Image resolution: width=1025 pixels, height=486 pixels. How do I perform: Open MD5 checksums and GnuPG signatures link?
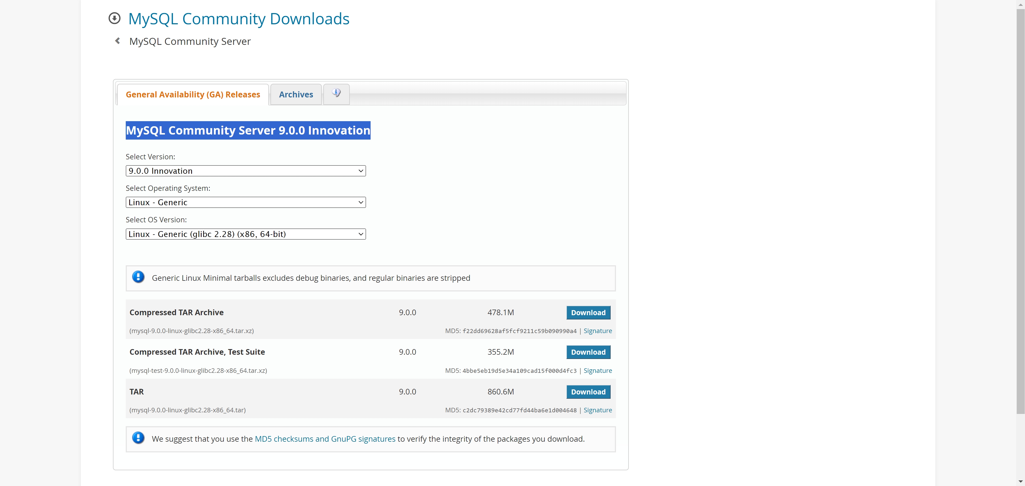tap(325, 439)
